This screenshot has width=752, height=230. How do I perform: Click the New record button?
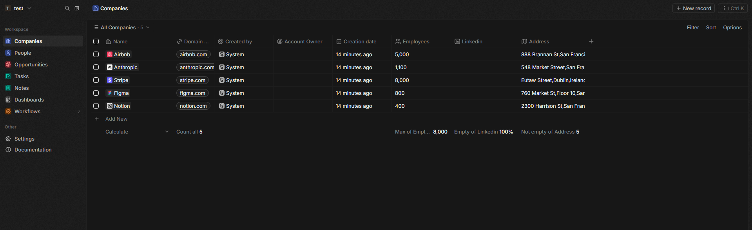click(x=694, y=8)
